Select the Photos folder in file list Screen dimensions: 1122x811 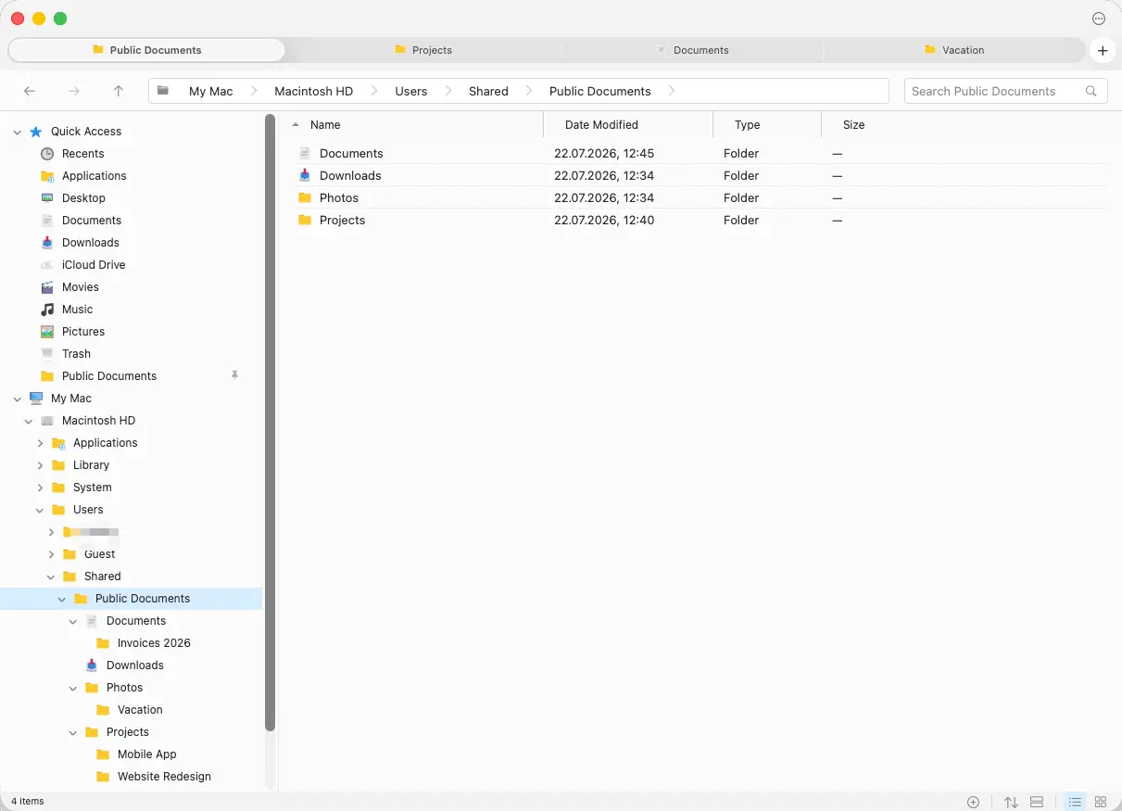point(700,197)
